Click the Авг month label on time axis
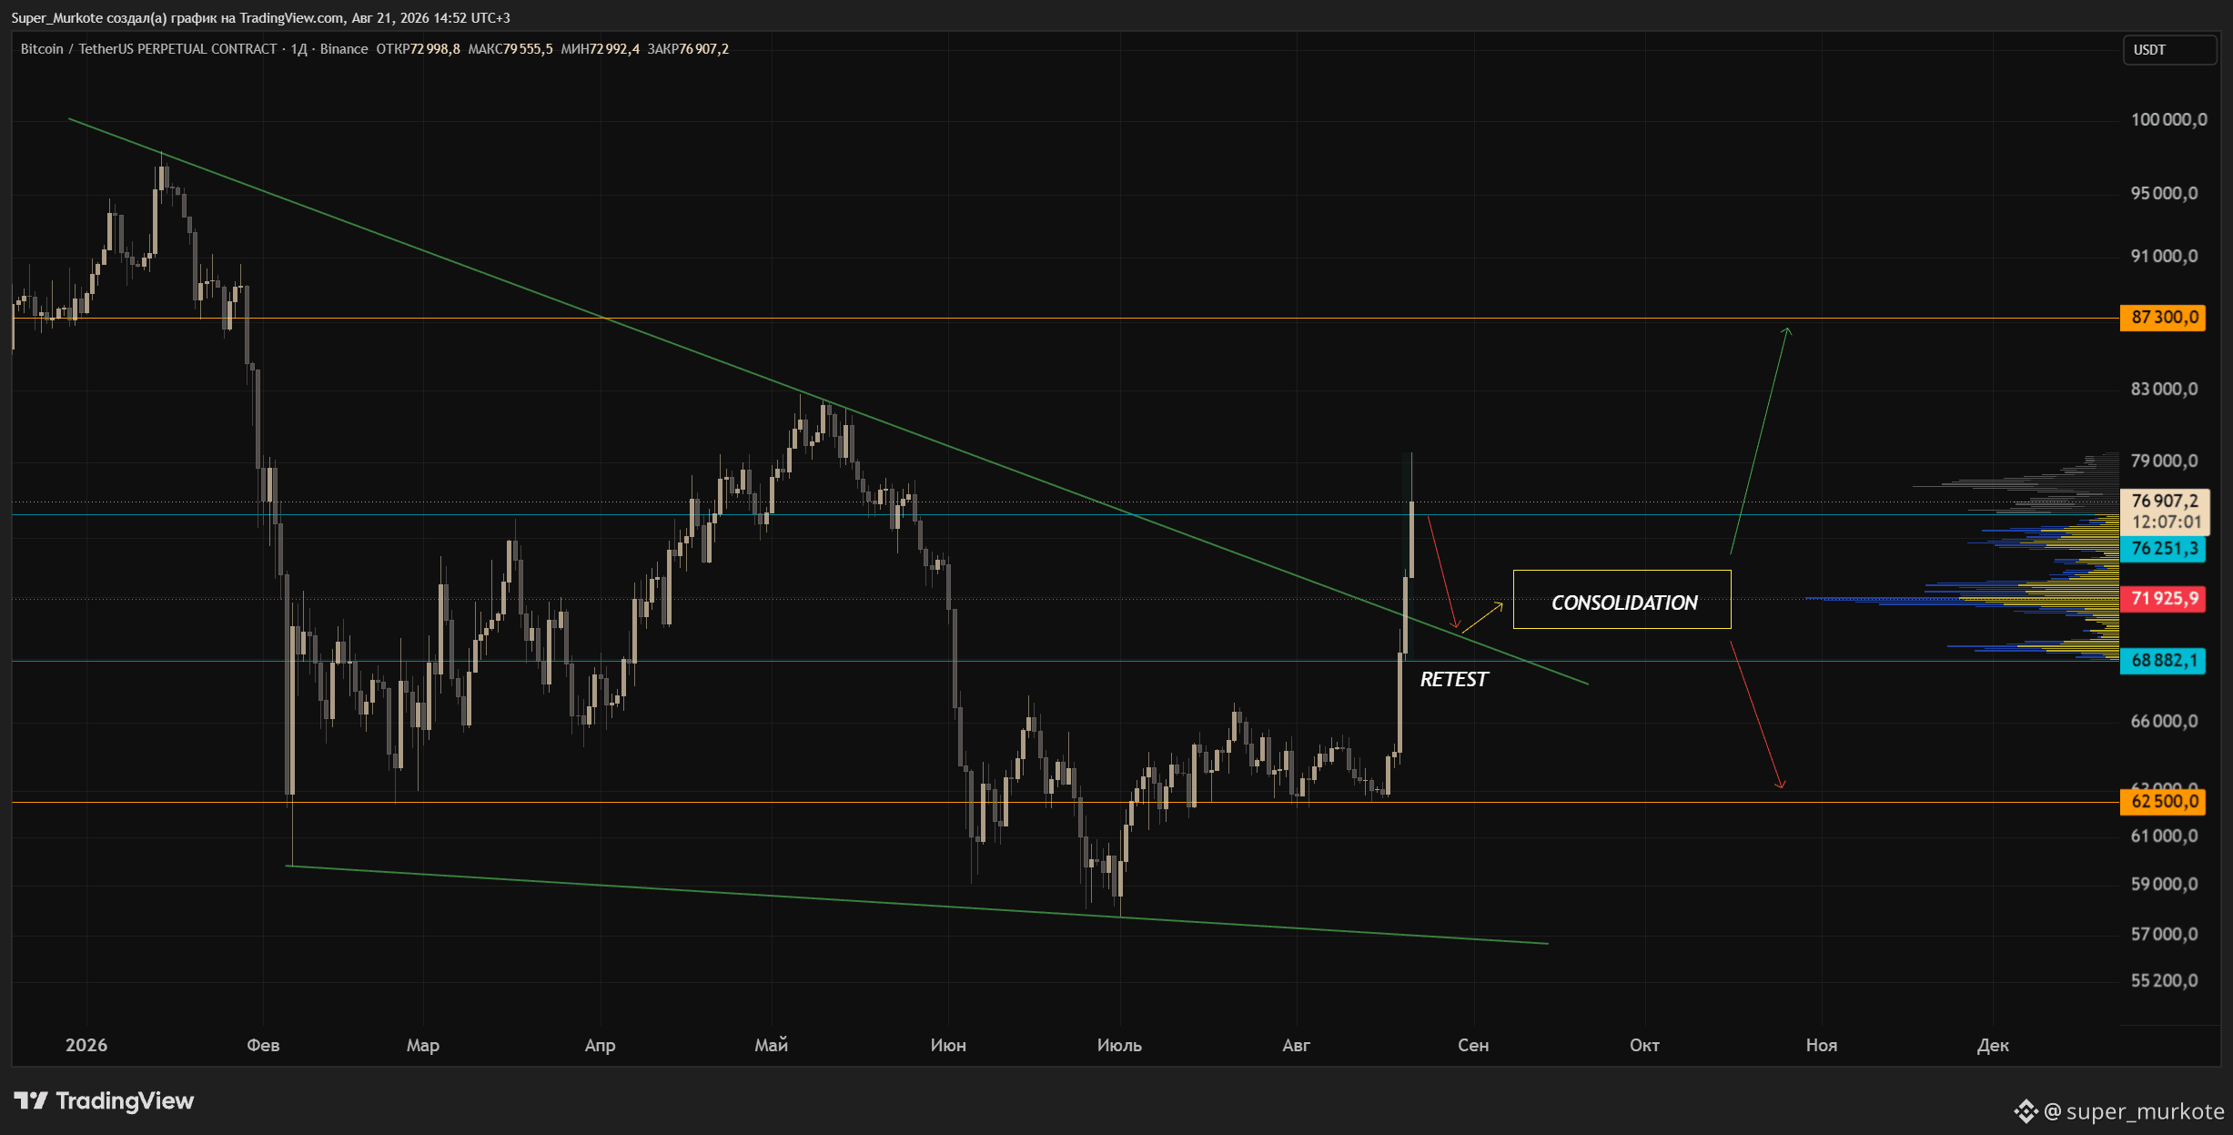Image resolution: width=2233 pixels, height=1135 pixels. (1297, 1046)
